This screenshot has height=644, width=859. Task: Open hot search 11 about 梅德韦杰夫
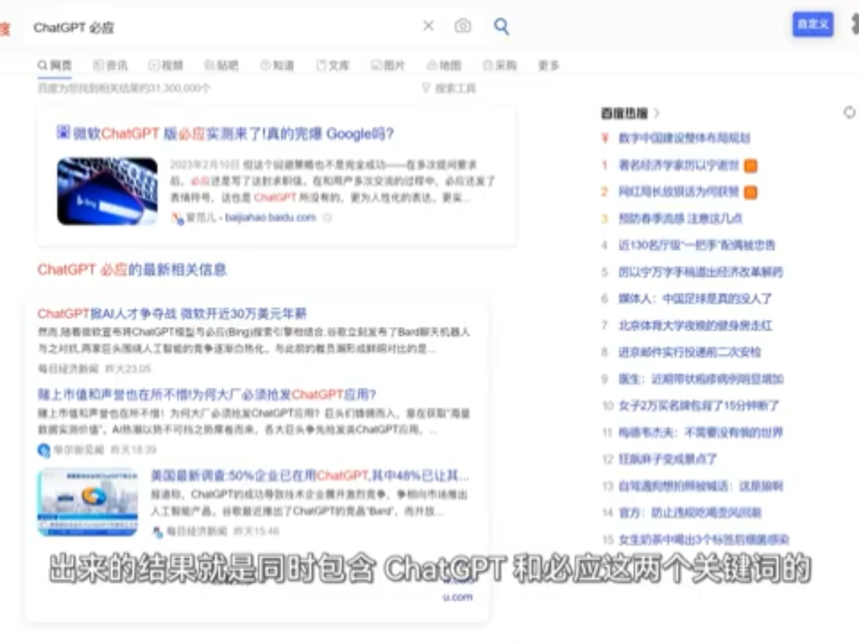701,432
